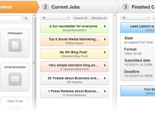Click the content list scrollbar handle
The width and height of the screenshot is (155, 118).
[34, 63]
